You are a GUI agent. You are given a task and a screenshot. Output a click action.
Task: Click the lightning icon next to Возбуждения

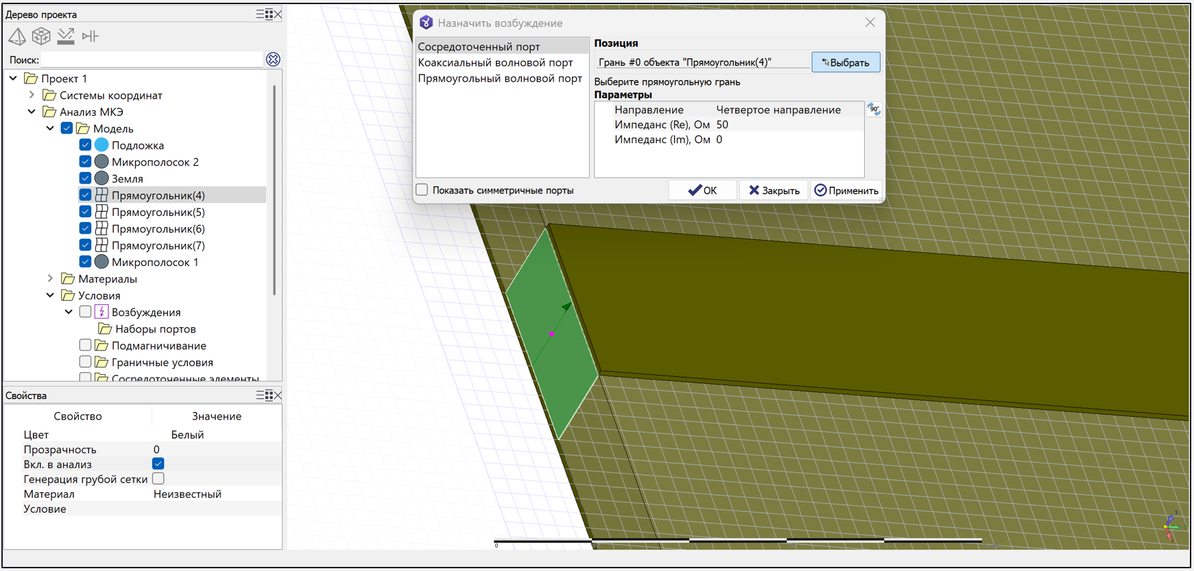point(102,313)
